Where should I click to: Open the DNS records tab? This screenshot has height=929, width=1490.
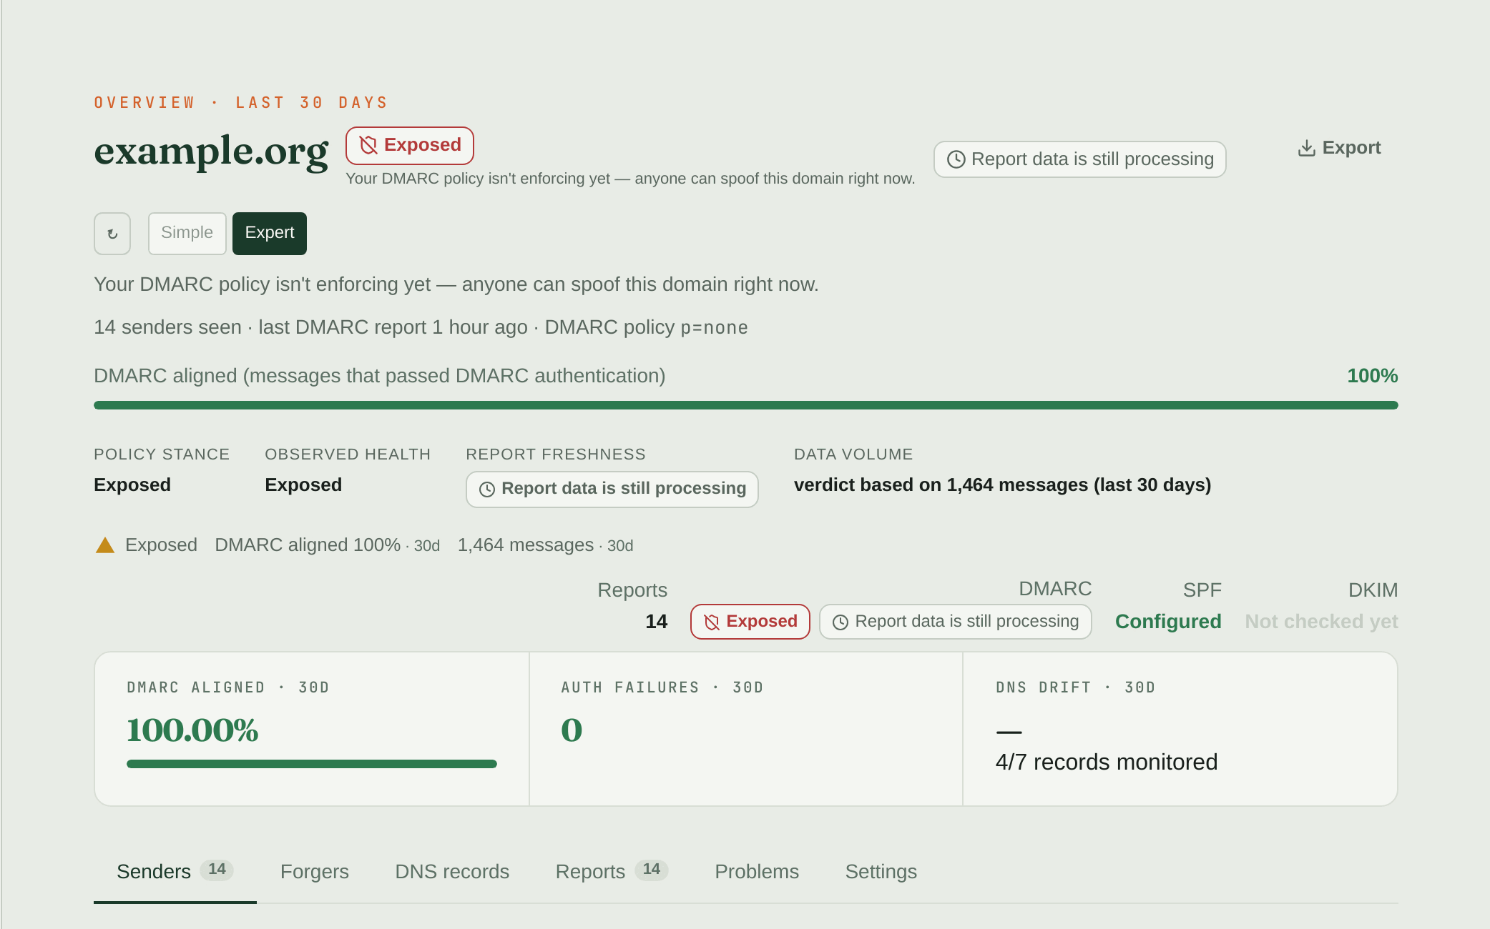click(452, 872)
